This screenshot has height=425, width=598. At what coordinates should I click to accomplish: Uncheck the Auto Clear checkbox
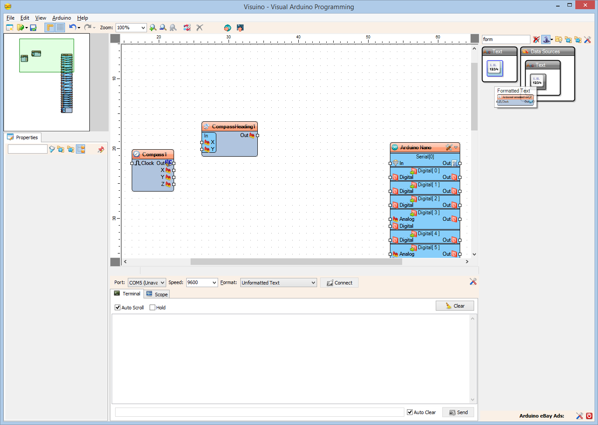410,412
